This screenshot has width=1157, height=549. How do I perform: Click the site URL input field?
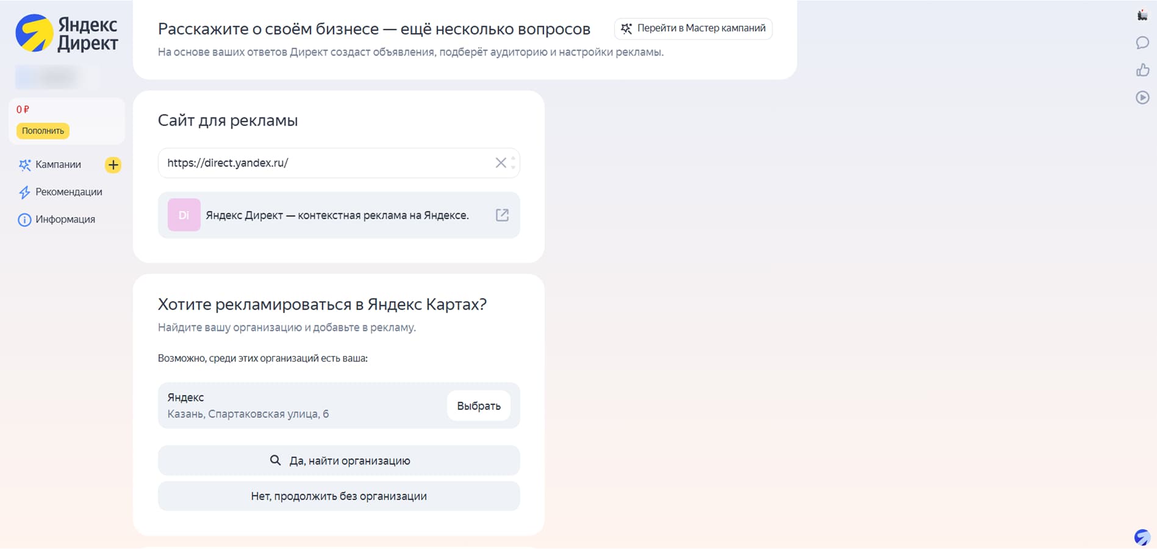(339, 163)
